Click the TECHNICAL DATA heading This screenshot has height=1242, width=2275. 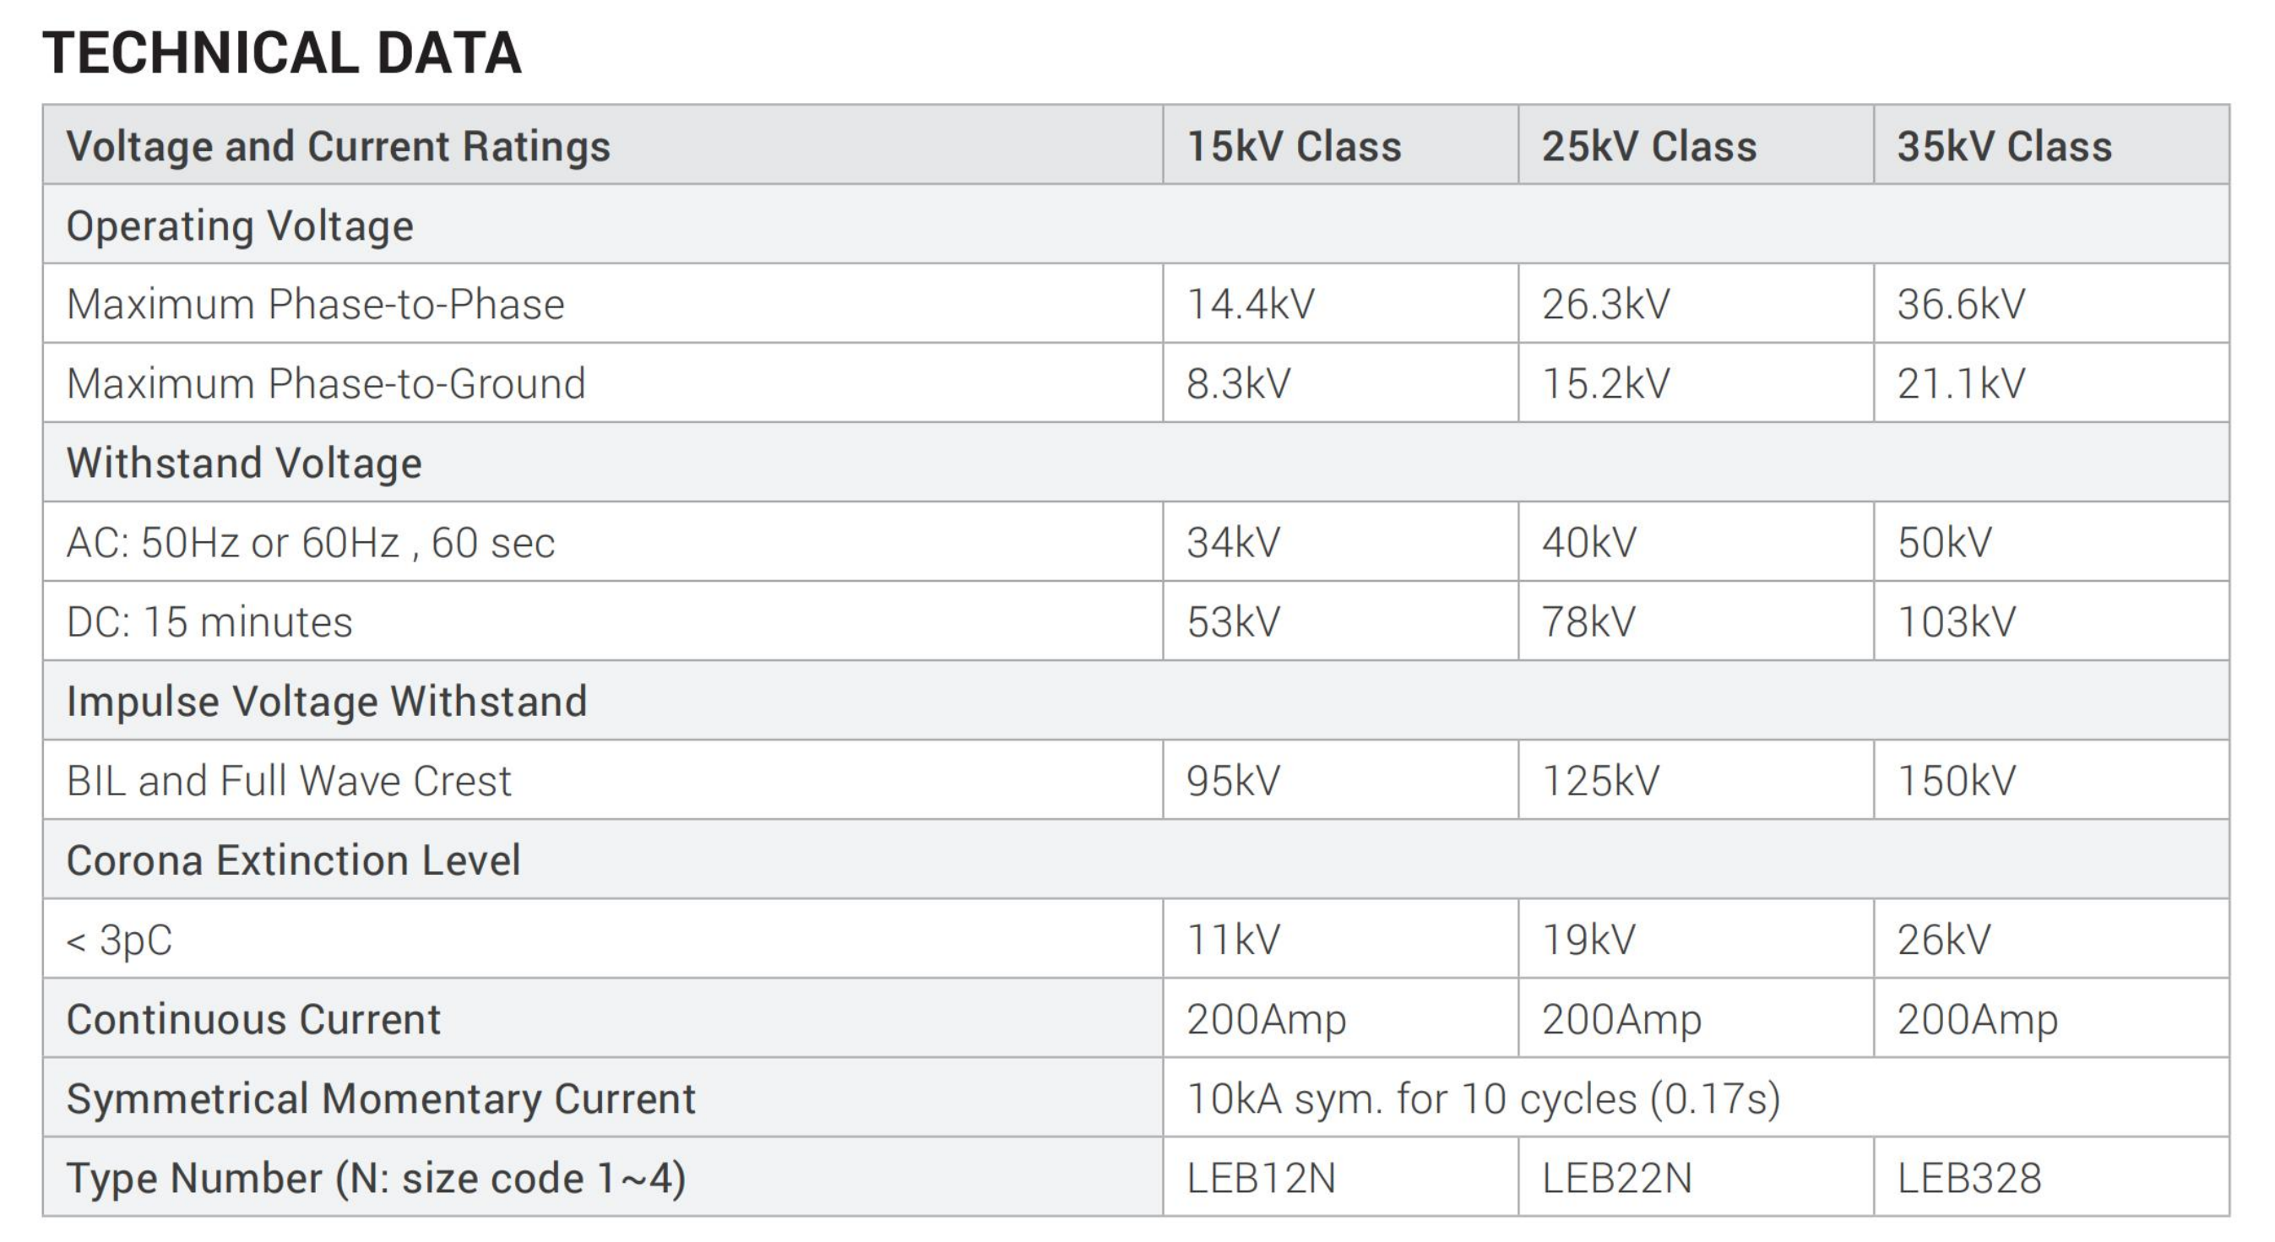pos(282,53)
